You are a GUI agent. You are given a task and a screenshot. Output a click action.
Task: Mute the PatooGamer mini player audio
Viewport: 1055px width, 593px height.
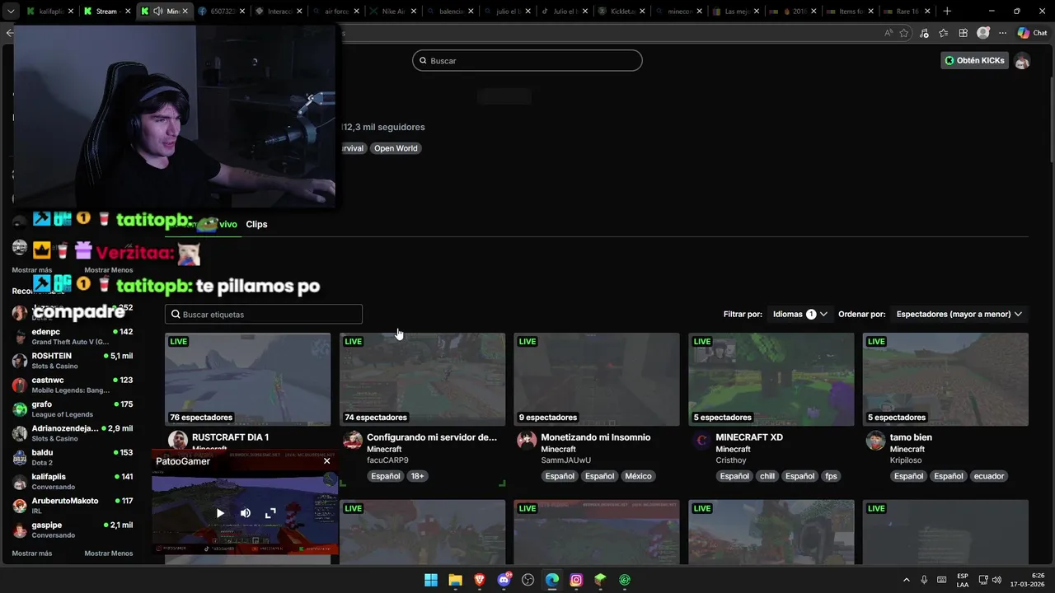[x=245, y=513]
